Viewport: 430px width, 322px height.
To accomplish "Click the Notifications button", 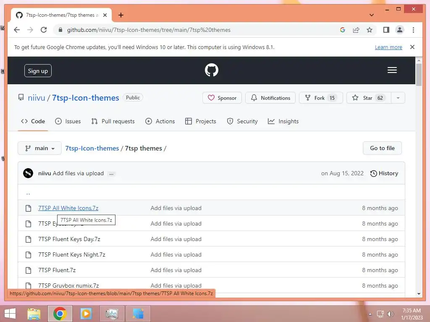I will (270, 98).
